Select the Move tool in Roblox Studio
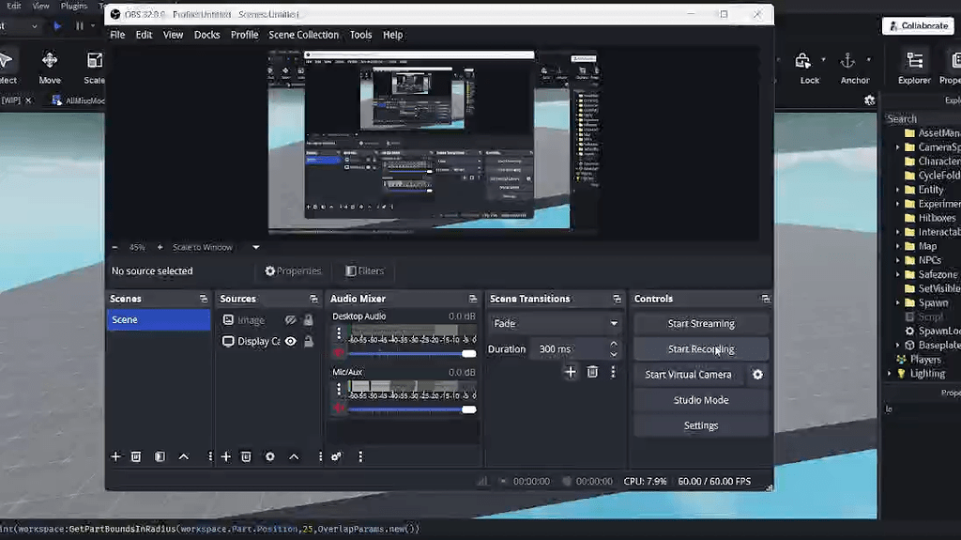 [50, 68]
